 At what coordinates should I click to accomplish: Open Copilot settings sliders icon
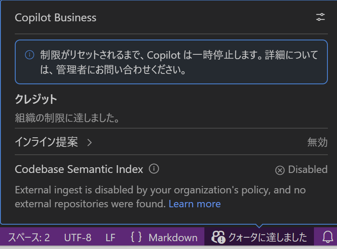[x=320, y=17]
